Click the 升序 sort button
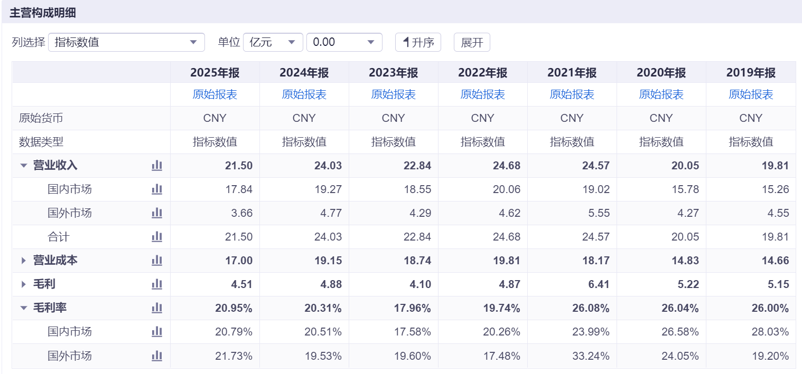The image size is (802, 374). pyautogui.click(x=418, y=42)
